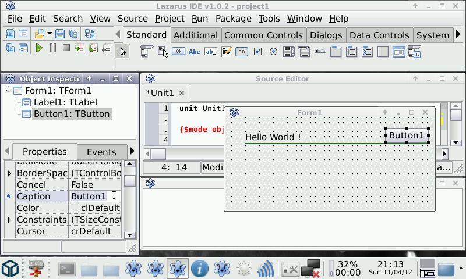Collapse the Form1: TForm1 tree node

tap(8, 91)
